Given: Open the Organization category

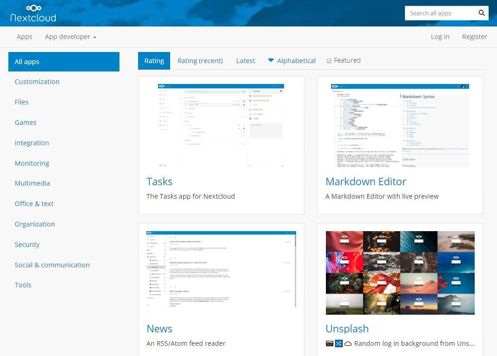Looking at the screenshot, I should 34,224.
